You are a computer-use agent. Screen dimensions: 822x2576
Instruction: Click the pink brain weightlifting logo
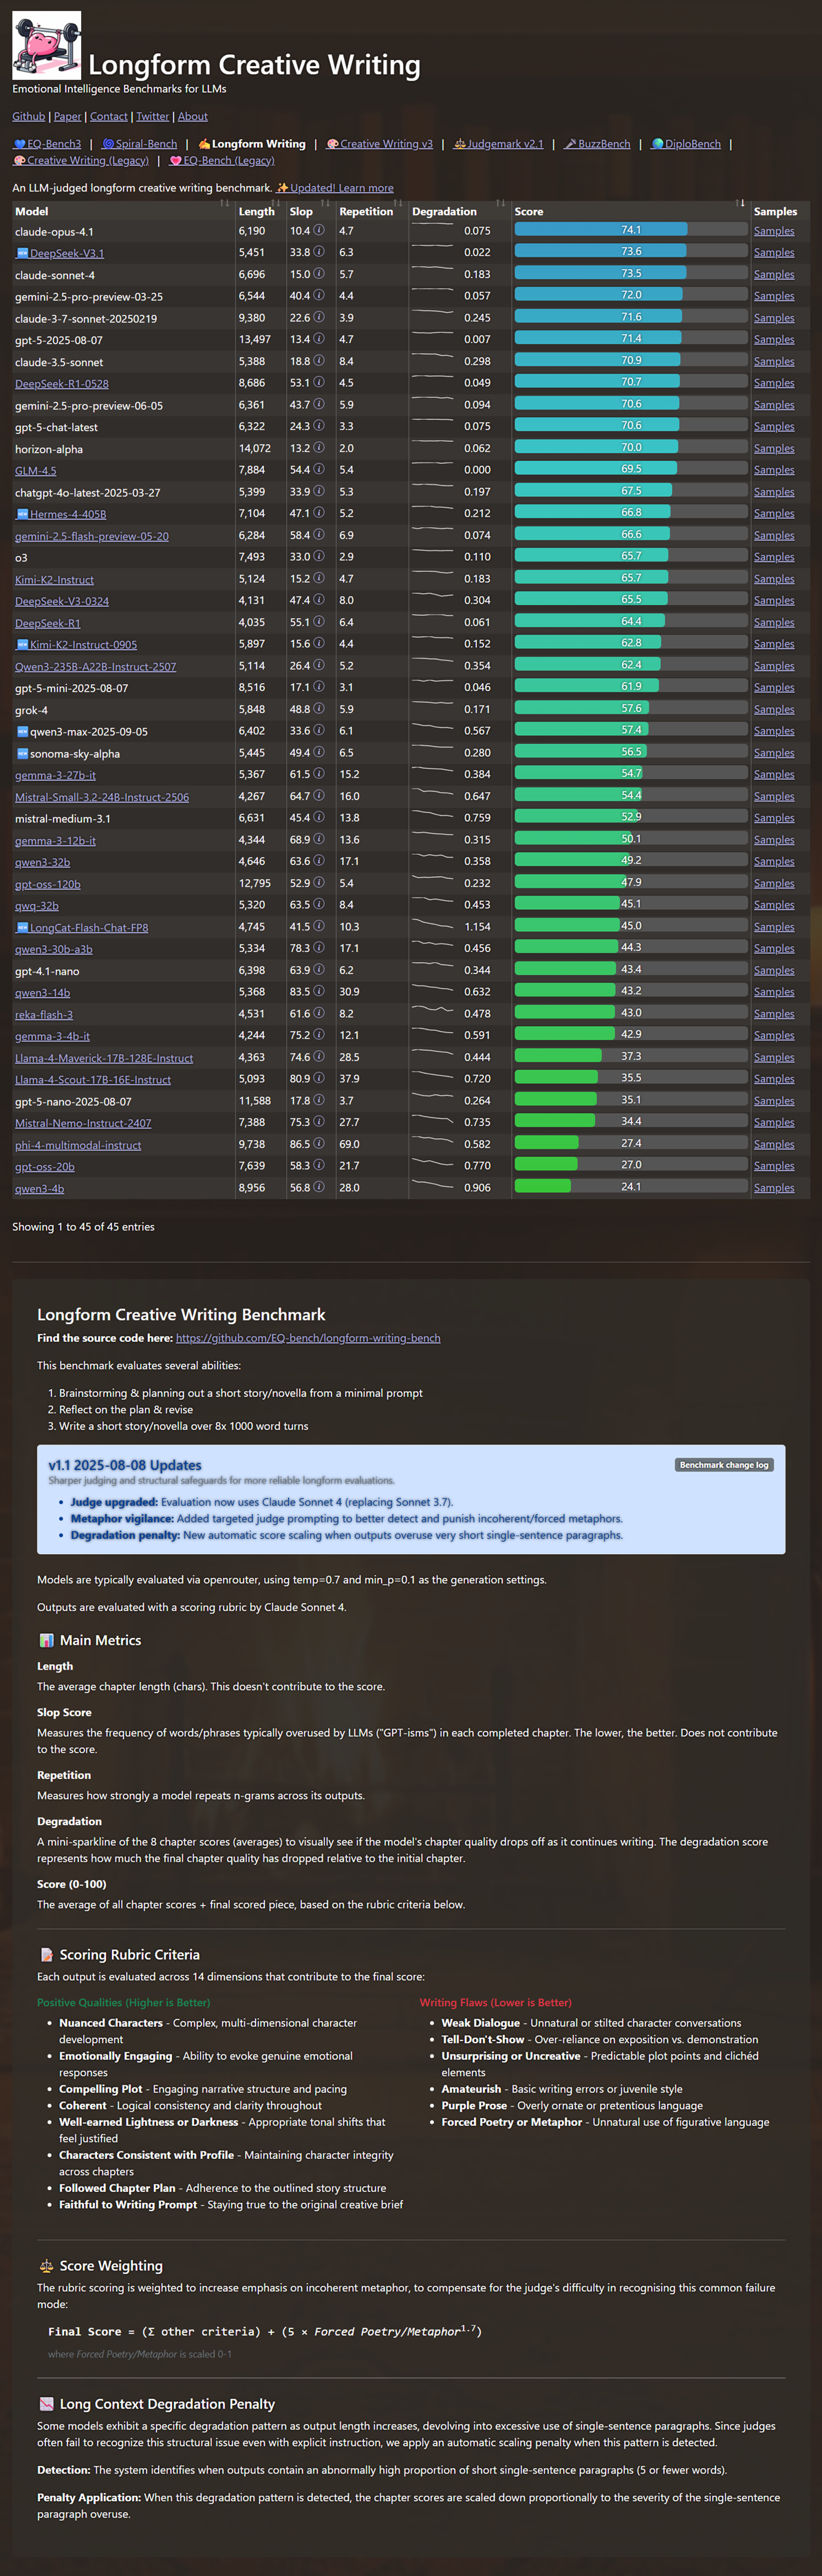pos(47,46)
